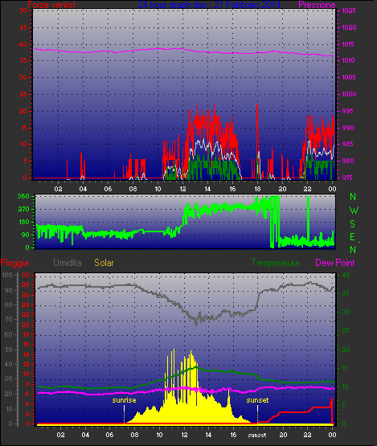Click the 1035 pressure axis value
377x446 pixels.
(349, 10)
